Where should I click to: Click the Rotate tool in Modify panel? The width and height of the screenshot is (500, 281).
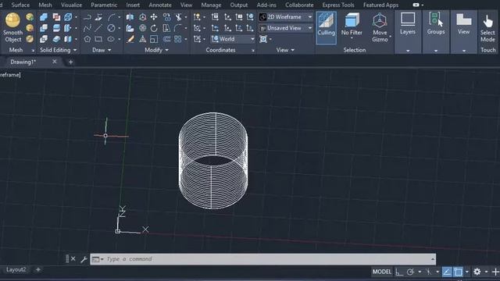coord(154,28)
